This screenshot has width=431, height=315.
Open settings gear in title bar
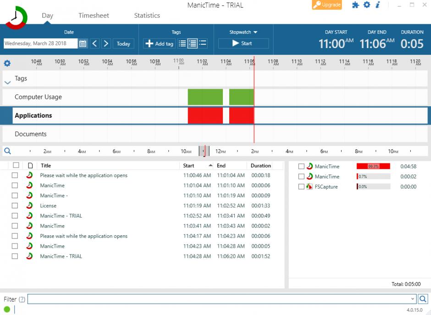coord(367,5)
